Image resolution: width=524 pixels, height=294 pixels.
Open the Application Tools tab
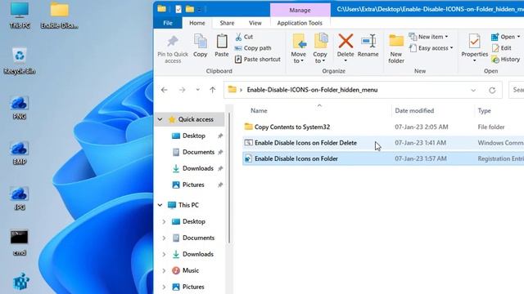tap(300, 23)
